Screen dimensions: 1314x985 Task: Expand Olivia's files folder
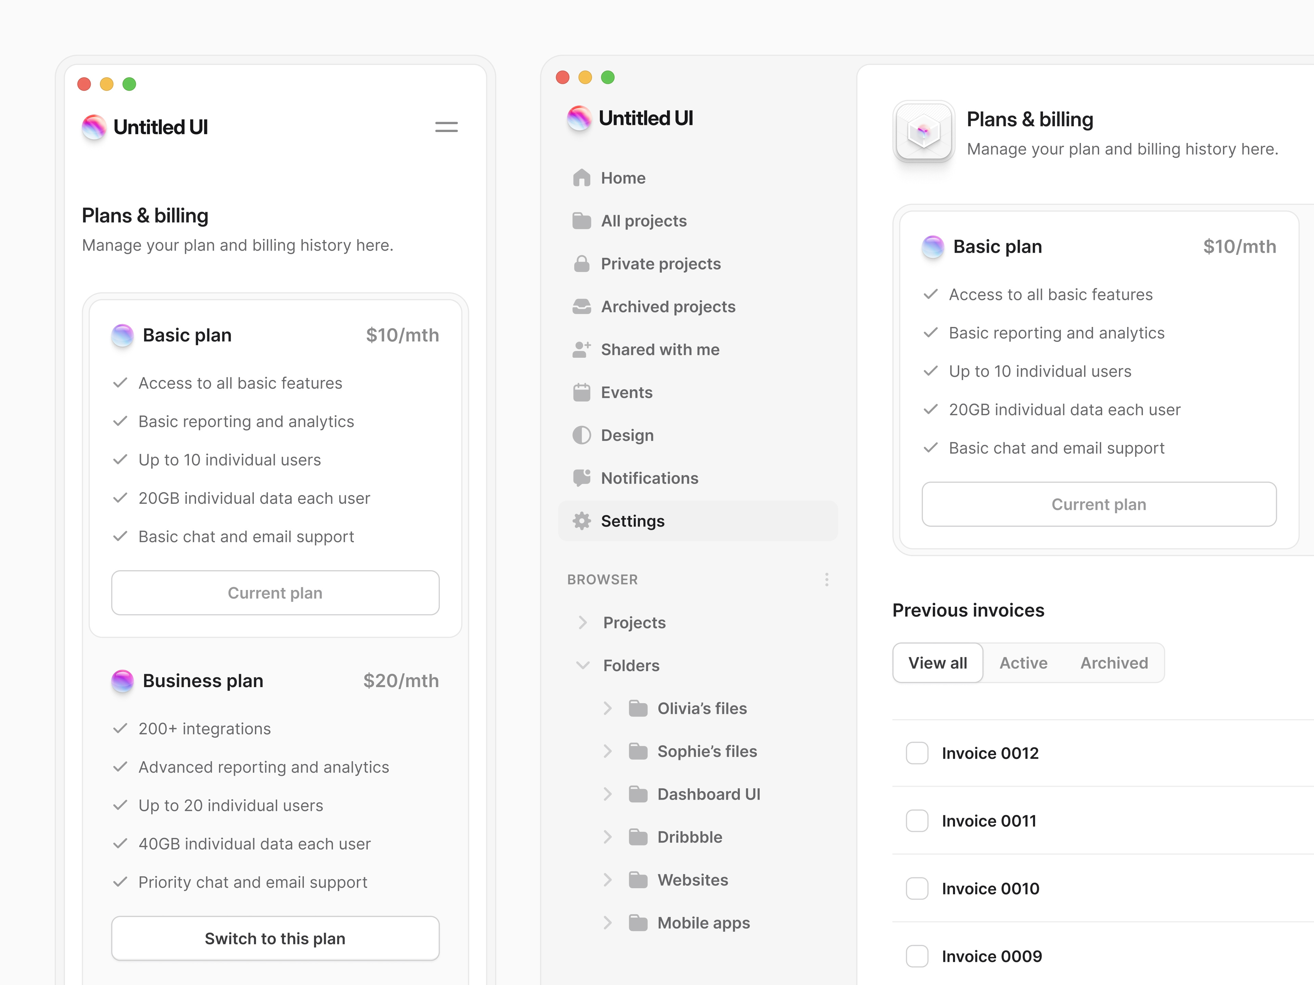point(607,708)
